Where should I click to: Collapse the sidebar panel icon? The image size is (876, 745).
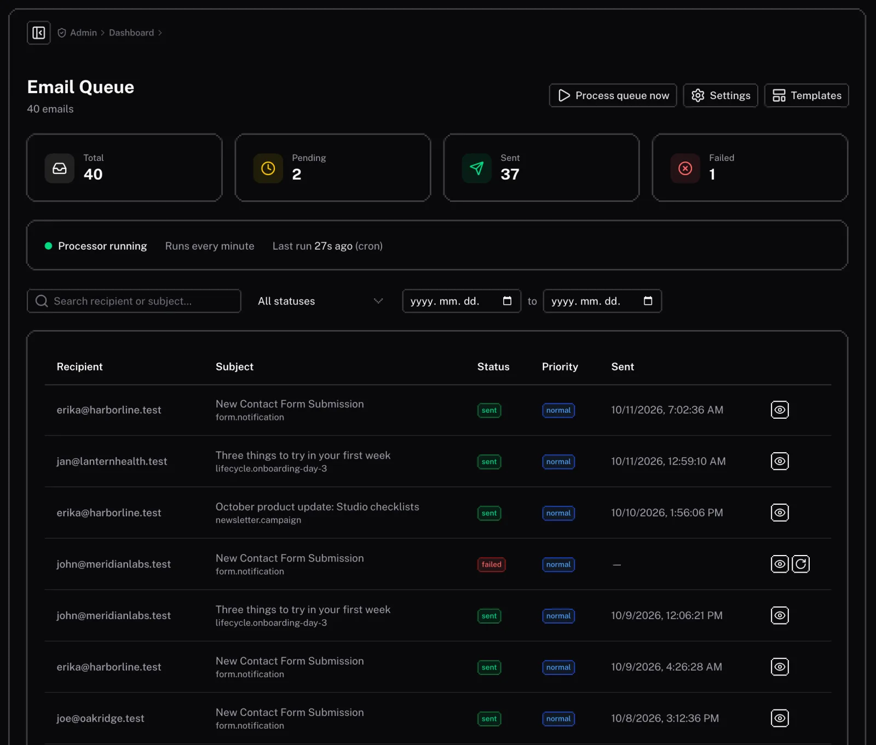click(39, 33)
